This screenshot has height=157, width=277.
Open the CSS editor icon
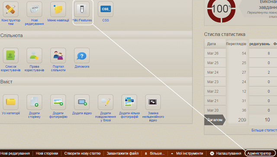106,9
